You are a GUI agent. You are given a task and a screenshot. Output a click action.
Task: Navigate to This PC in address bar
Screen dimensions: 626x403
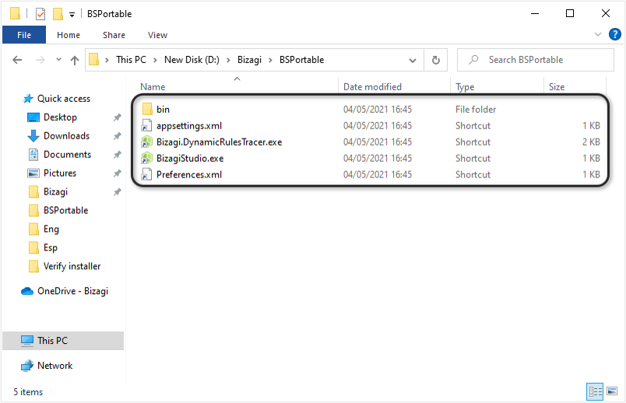coord(131,60)
